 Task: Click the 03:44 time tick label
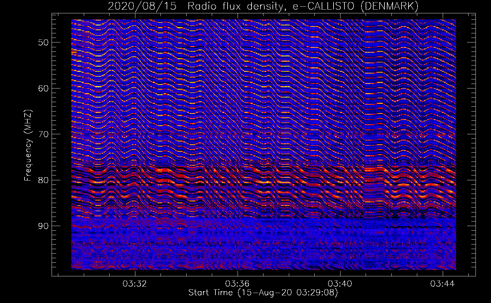pos(442,284)
